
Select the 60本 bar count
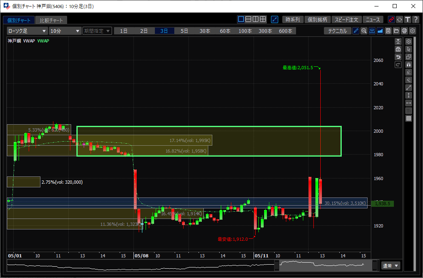225,31
